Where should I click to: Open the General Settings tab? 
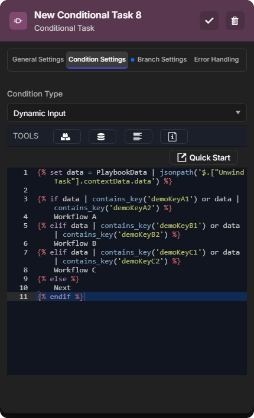(38, 59)
